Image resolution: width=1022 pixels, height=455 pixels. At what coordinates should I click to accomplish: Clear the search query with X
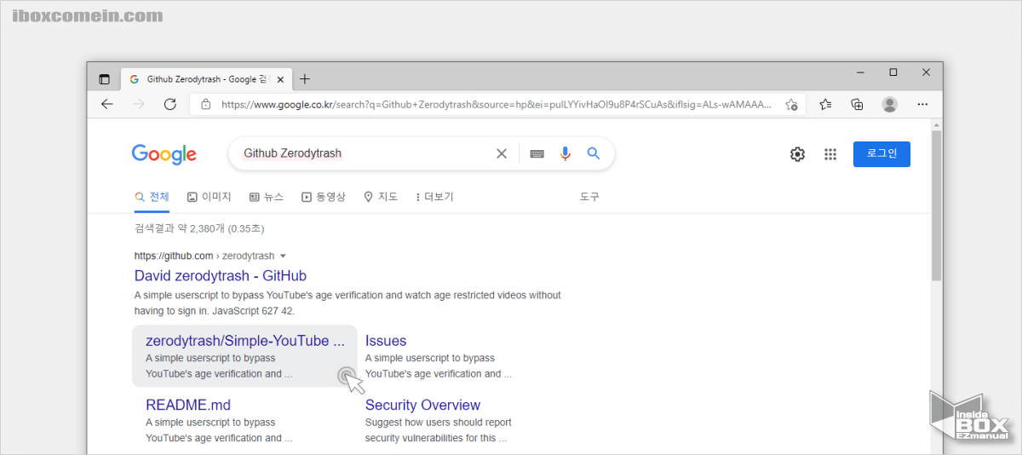502,153
